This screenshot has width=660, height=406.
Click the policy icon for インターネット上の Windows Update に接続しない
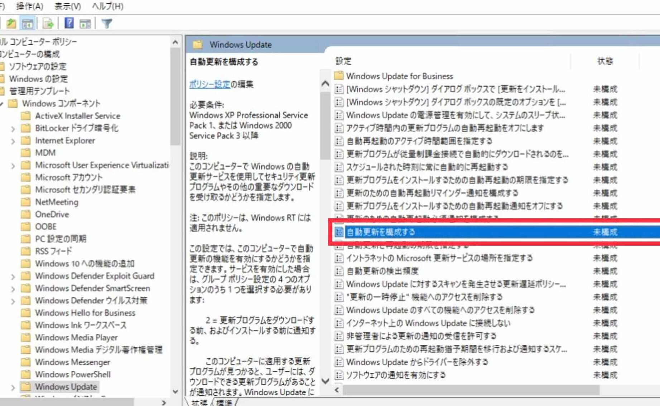339,323
